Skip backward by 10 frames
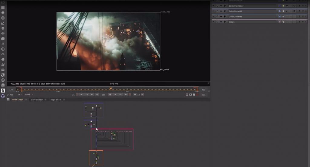This screenshot has height=167, width=310. coord(135,95)
